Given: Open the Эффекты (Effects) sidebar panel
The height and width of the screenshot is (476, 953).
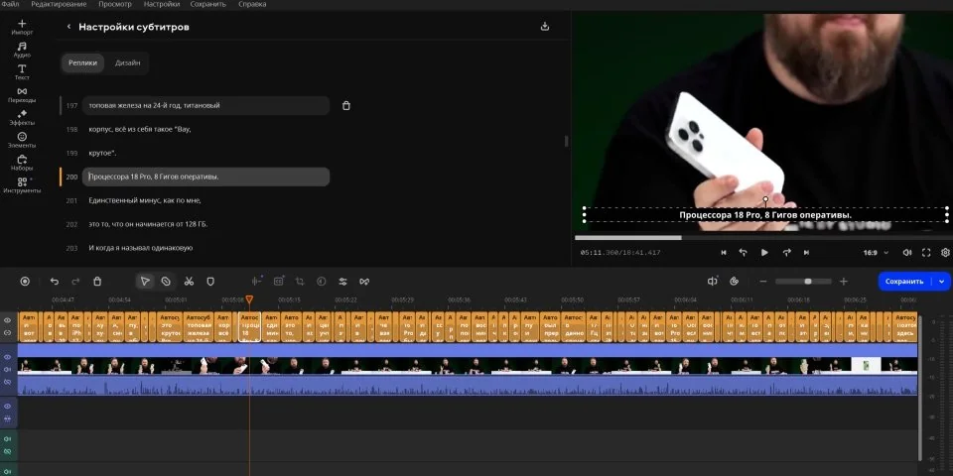Looking at the screenshot, I should point(22,117).
